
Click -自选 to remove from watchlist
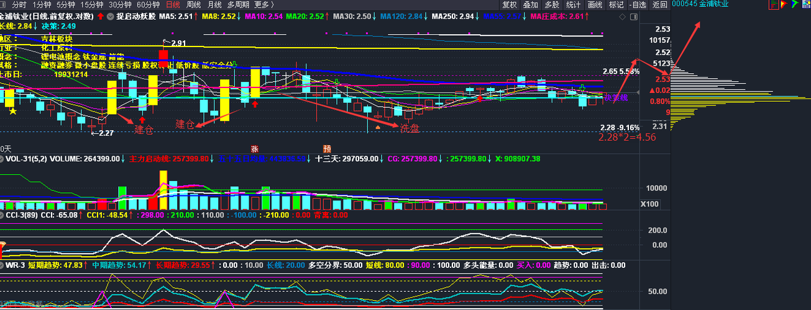pyautogui.click(x=637, y=4)
